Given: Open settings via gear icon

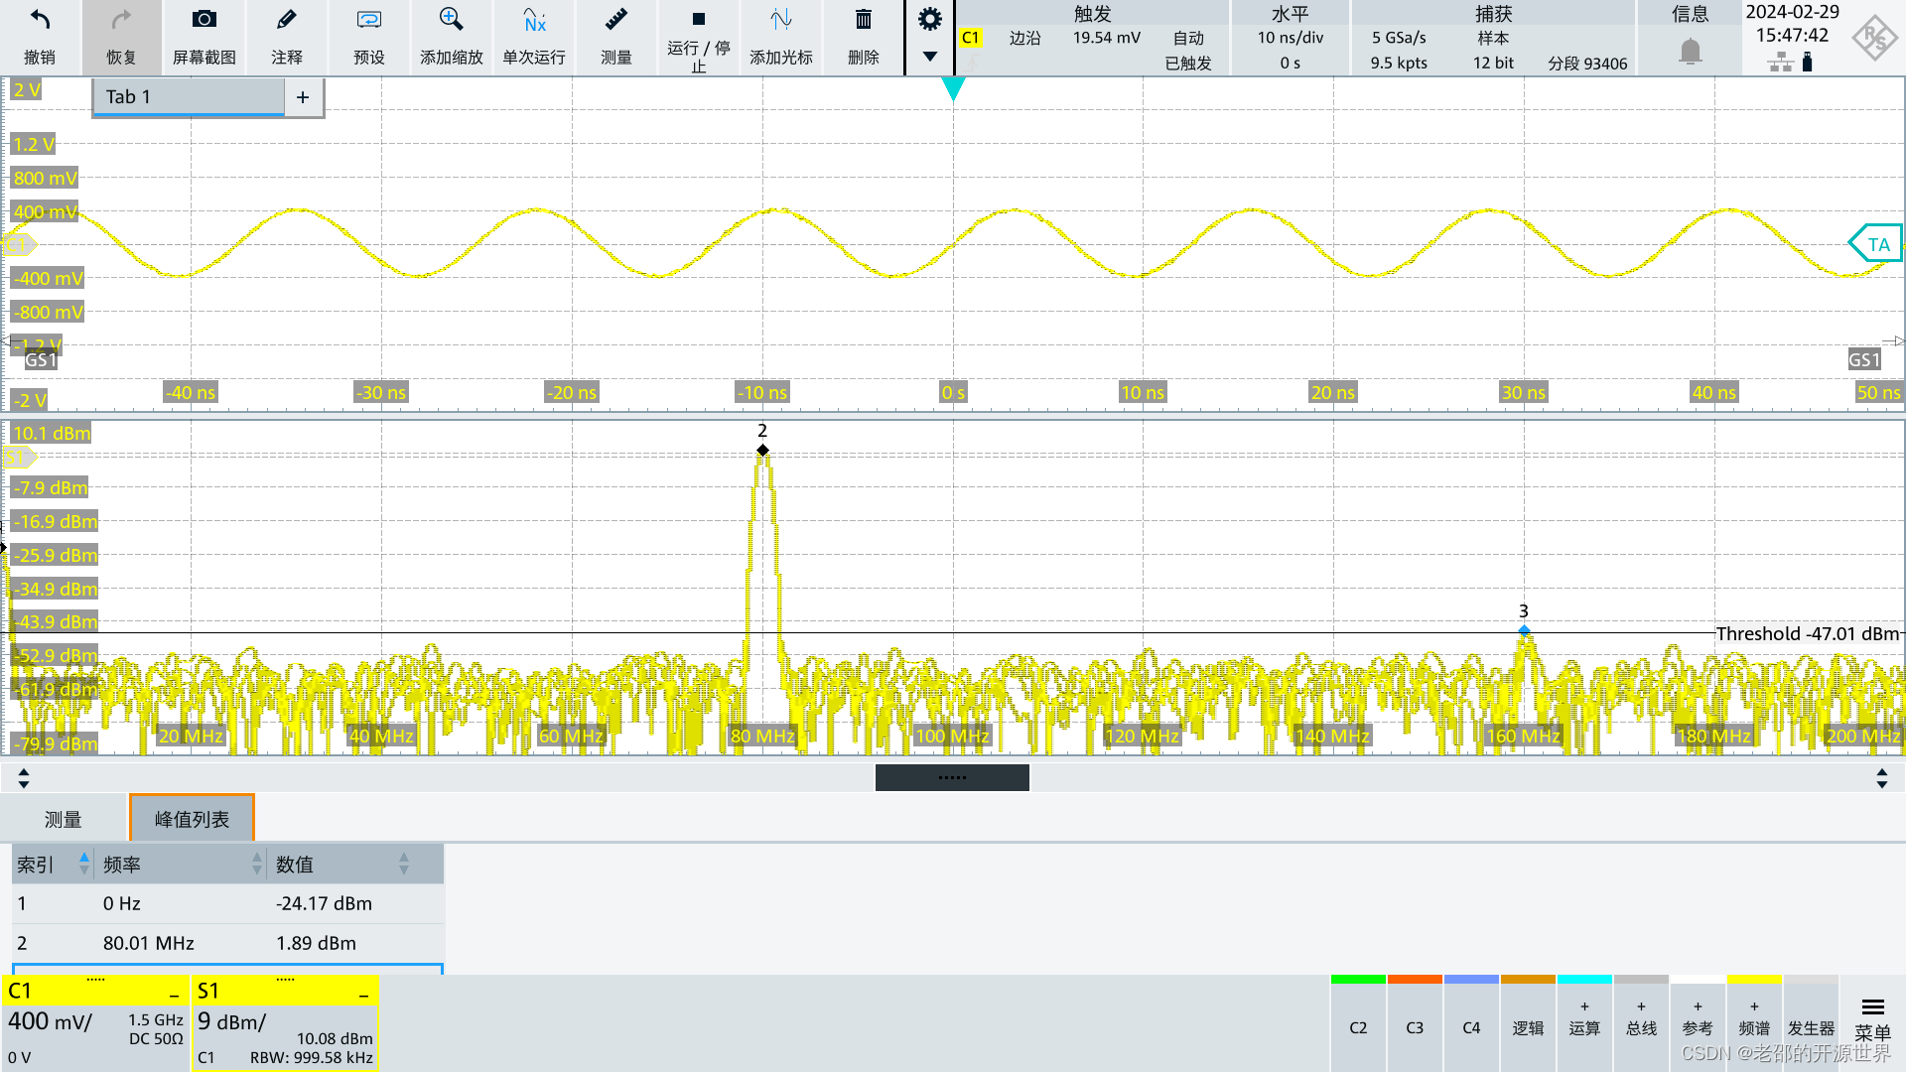Looking at the screenshot, I should pyautogui.click(x=929, y=19).
